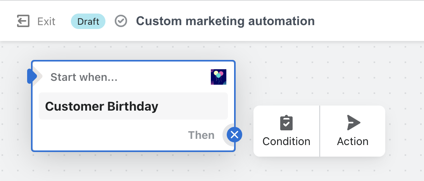Screen dimensions: 424x181
Task: Click the "Start when..." heading
Action: click(84, 77)
